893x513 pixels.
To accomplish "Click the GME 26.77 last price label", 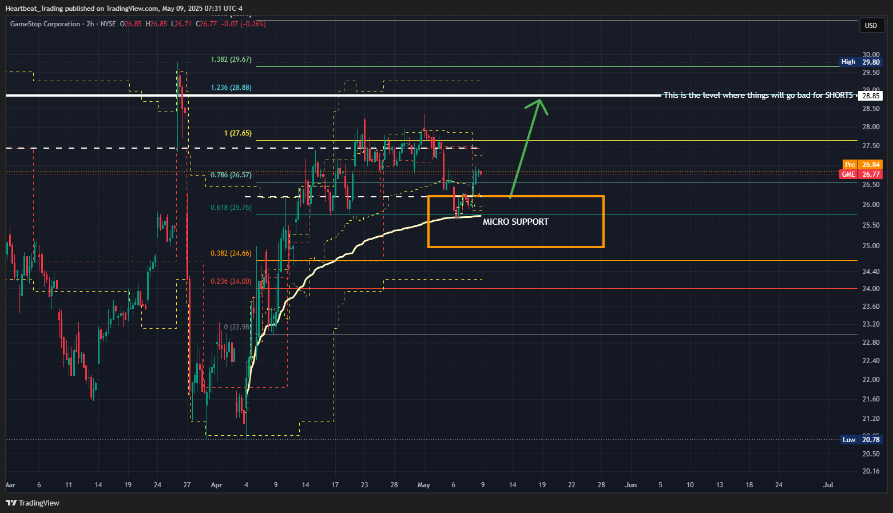I will pyautogui.click(x=860, y=174).
